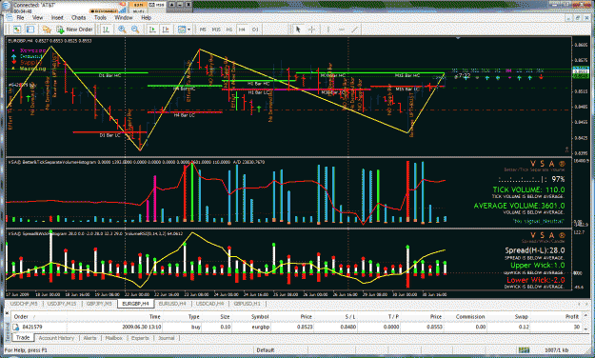Sort trades by Type column header
The height and width of the screenshot is (358, 595).
pyautogui.click(x=193, y=317)
